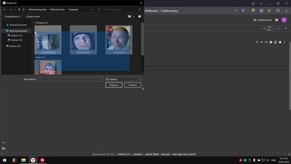The width and height of the screenshot is (291, 164).
Task: Click the file list vertical scrollbar
Action: 142,39
